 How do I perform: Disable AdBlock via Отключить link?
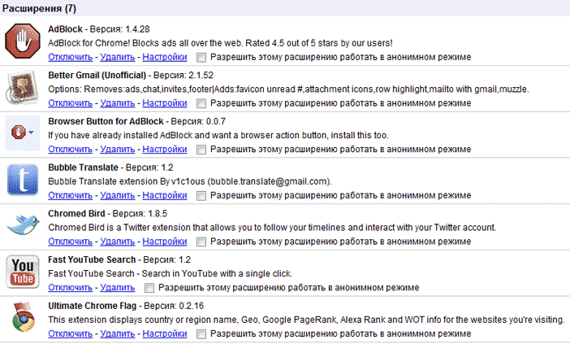70,57
